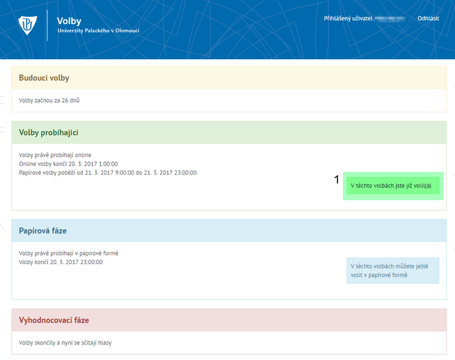
Task: Log out using the Odhlásit link
Action: click(x=428, y=19)
